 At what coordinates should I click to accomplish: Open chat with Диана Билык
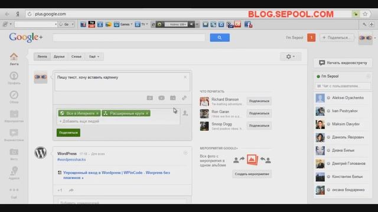(342, 150)
